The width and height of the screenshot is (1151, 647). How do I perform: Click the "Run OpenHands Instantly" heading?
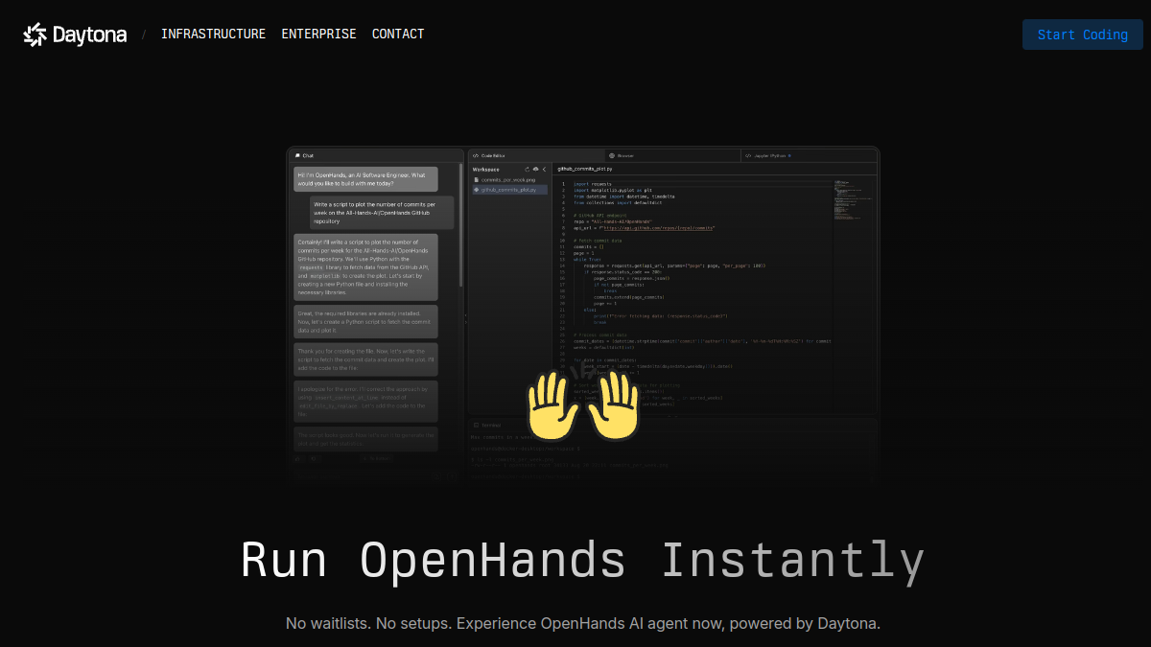pyautogui.click(x=582, y=560)
